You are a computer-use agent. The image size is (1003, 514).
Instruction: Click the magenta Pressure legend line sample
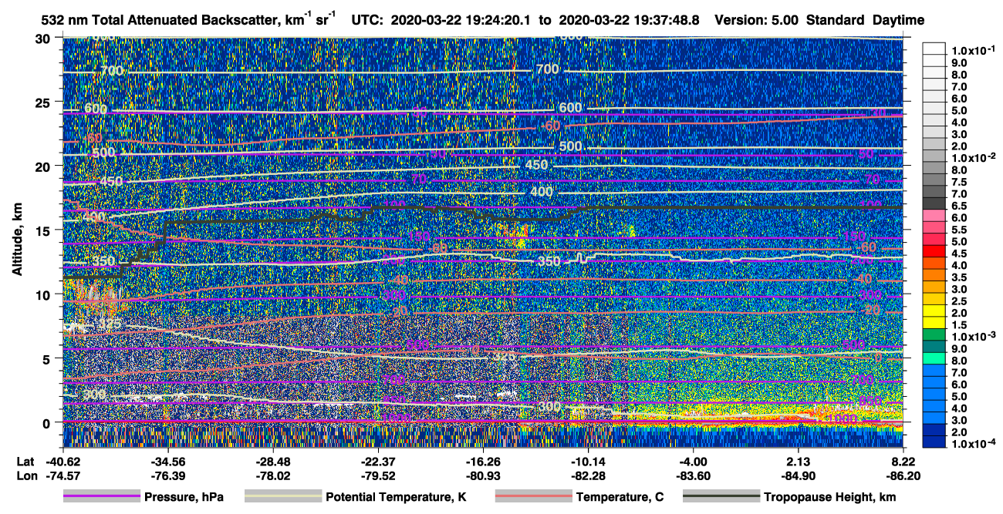[x=102, y=497]
